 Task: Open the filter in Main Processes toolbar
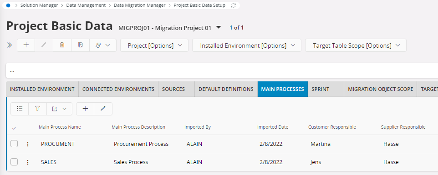[x=37, y=109]
